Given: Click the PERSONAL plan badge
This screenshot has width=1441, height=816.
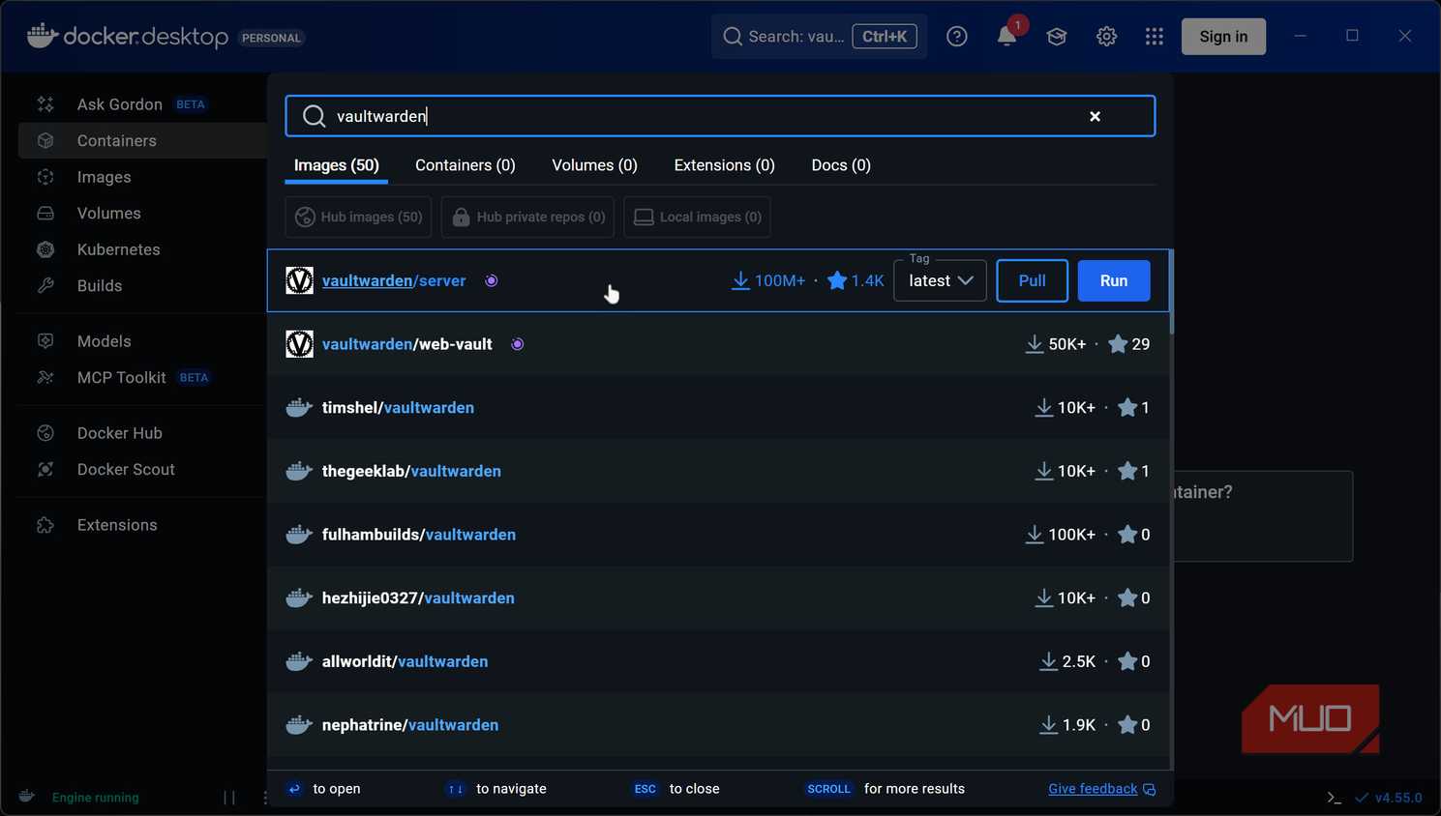Looking at the screenshot, I should pos(271,38).
